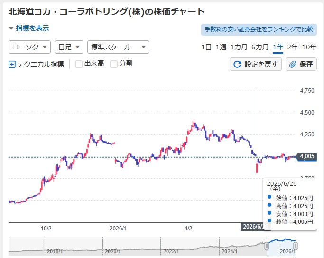This screenshot has width=324, height=258.
Task: Click the 10/2 date axis label
Action: point(46,229)
